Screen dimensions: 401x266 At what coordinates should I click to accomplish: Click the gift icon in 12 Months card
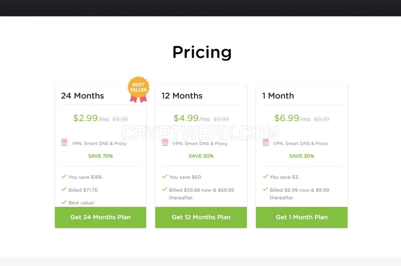point(165,142)
